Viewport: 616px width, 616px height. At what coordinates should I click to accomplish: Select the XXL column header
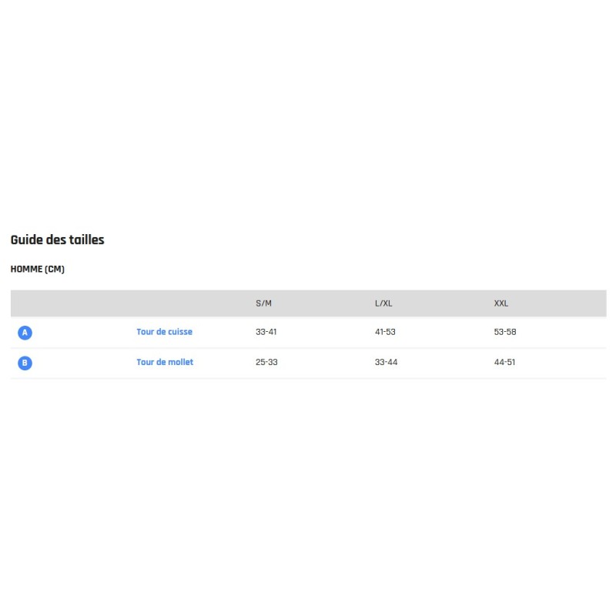[501, 303]
